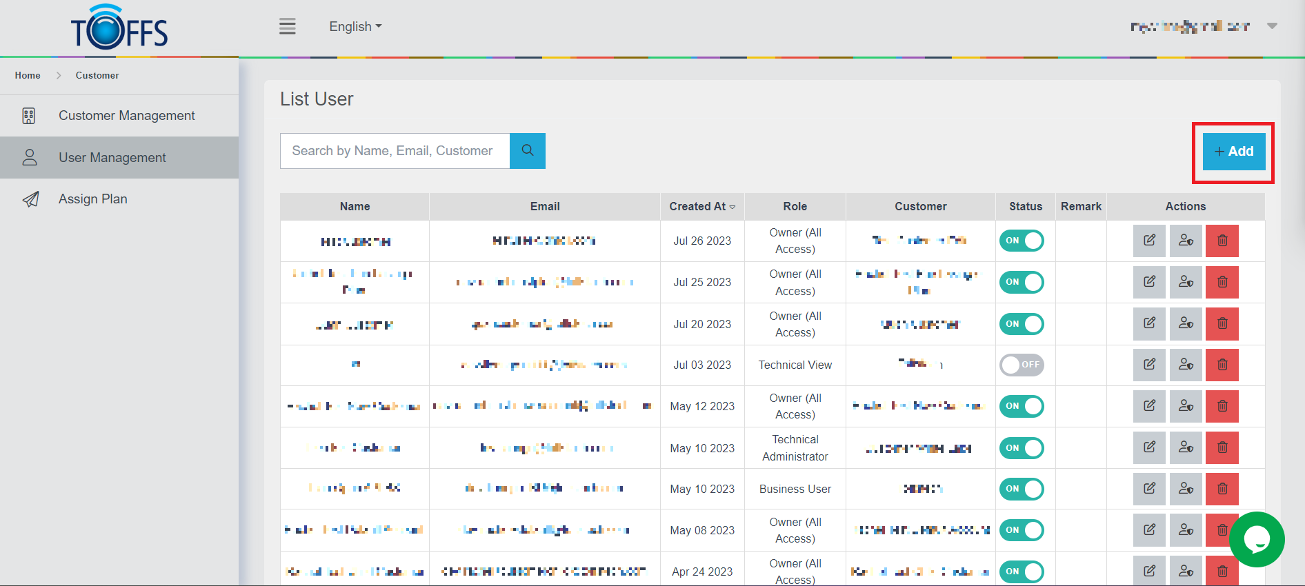Turn off status for Jul 26 2023 user
Viewport: 1305px width, 586px height.
pyautogui.click(x=1022, y=241)
